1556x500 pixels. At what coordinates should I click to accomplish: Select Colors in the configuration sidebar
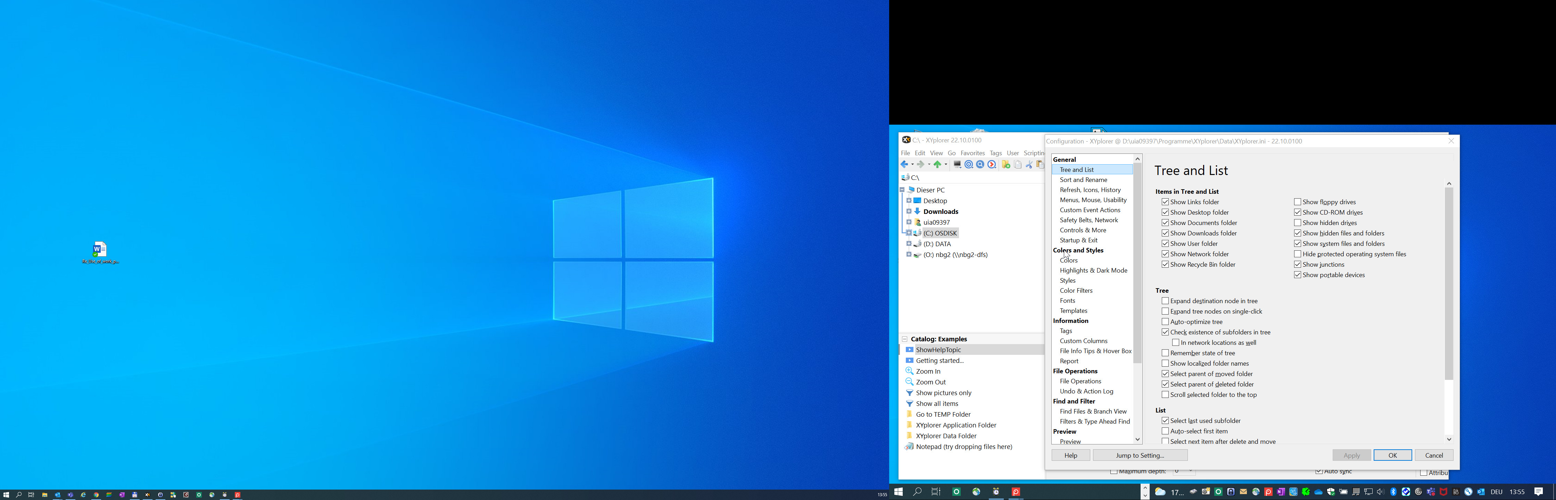[x=1068, y=260]
